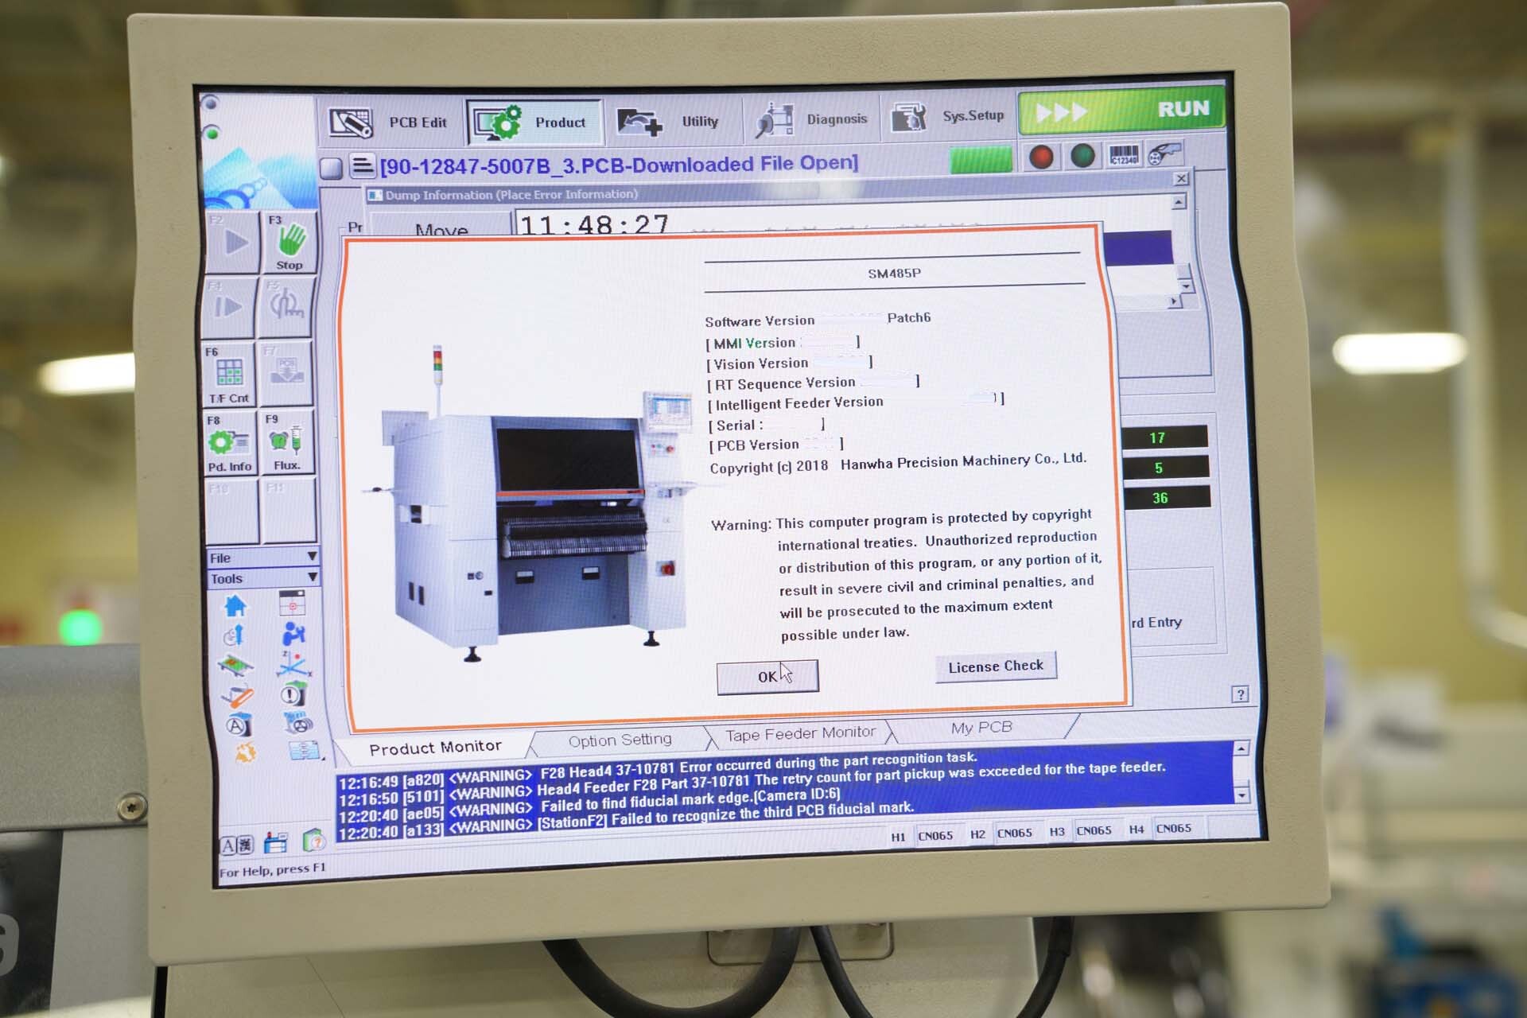1527x1018 pixels.
Task: Click scroll-down arrow in Dump Information list
Action: (x=1186, y=286)
